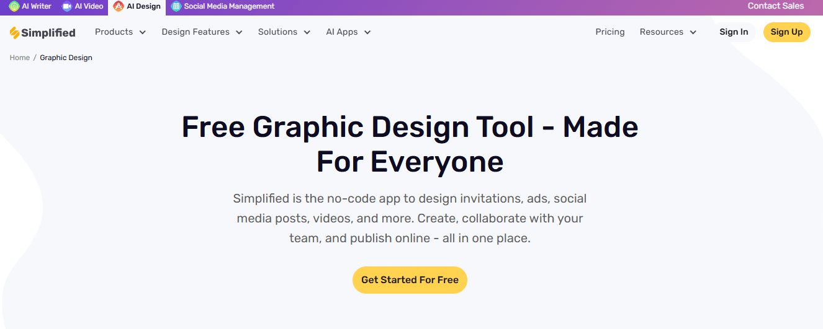Select the AI Design tab
Image resolution: width=823 pixels, height=329 pixels.
coord(137,7)
